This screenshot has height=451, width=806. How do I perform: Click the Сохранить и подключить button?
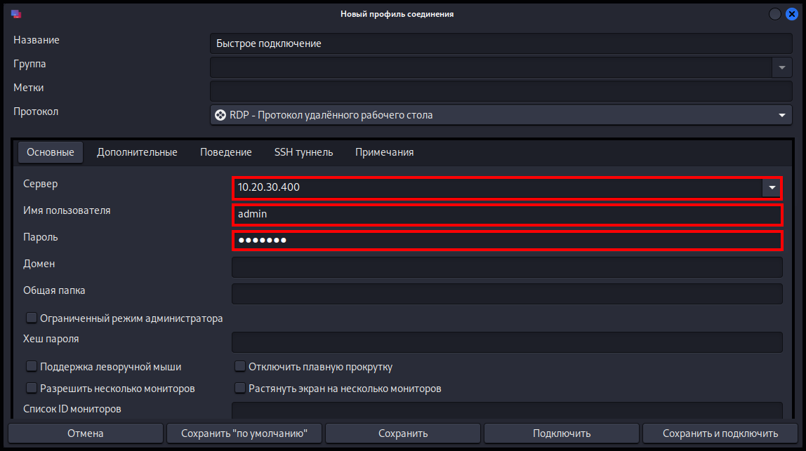click(720, 433)
